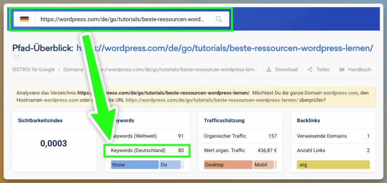The height and width of the screenshot is (183, 387).
Task: Open the German flag country selector
Action: pyautogui.click(x=24, y=19)
